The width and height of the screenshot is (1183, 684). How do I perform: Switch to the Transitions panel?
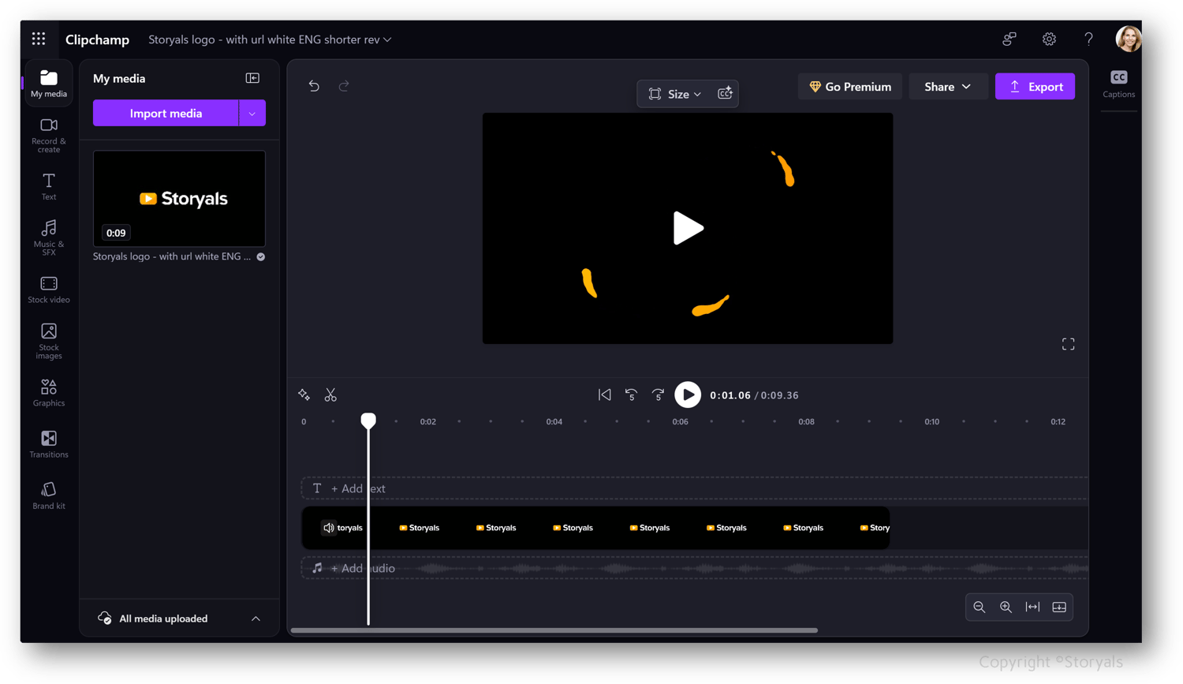[x=48, y=444]
